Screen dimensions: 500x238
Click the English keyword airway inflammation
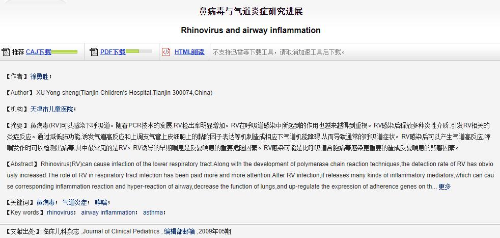coord(108,212)
